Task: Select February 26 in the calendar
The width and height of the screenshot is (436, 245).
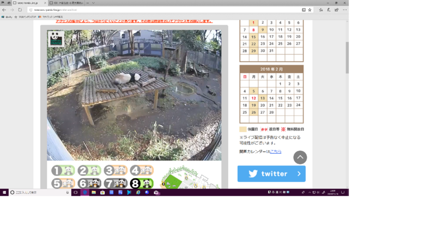Action: 253,112
